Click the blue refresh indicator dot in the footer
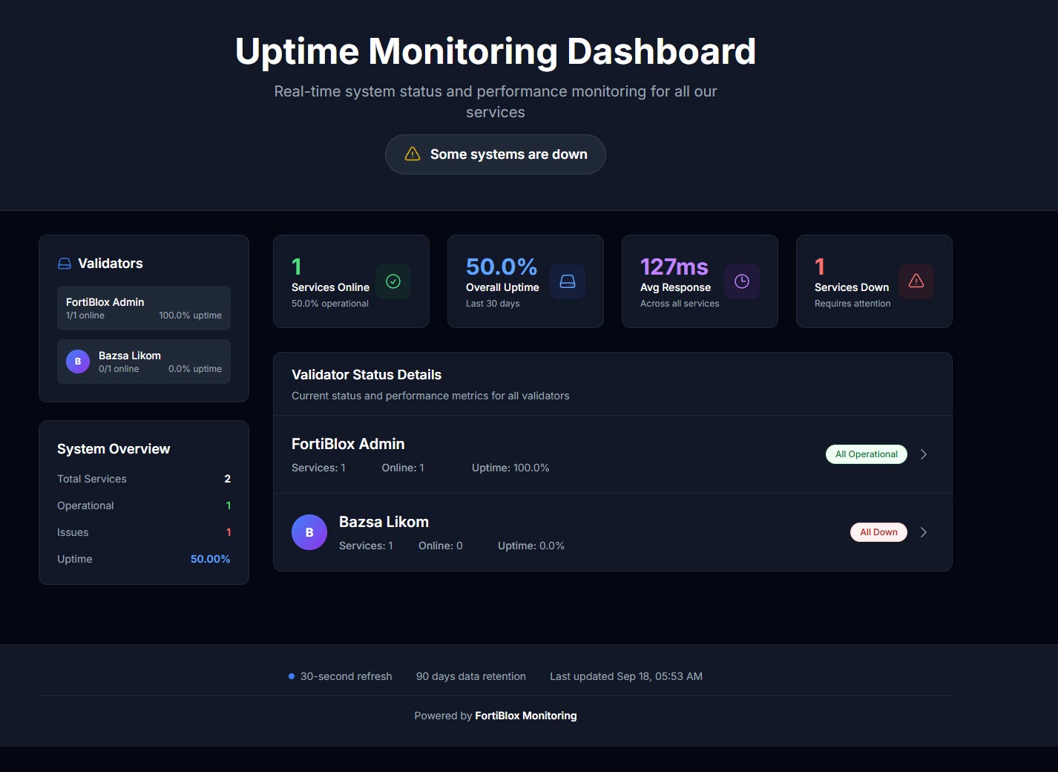Screen dimensions: 1058x772 point(290,675)
